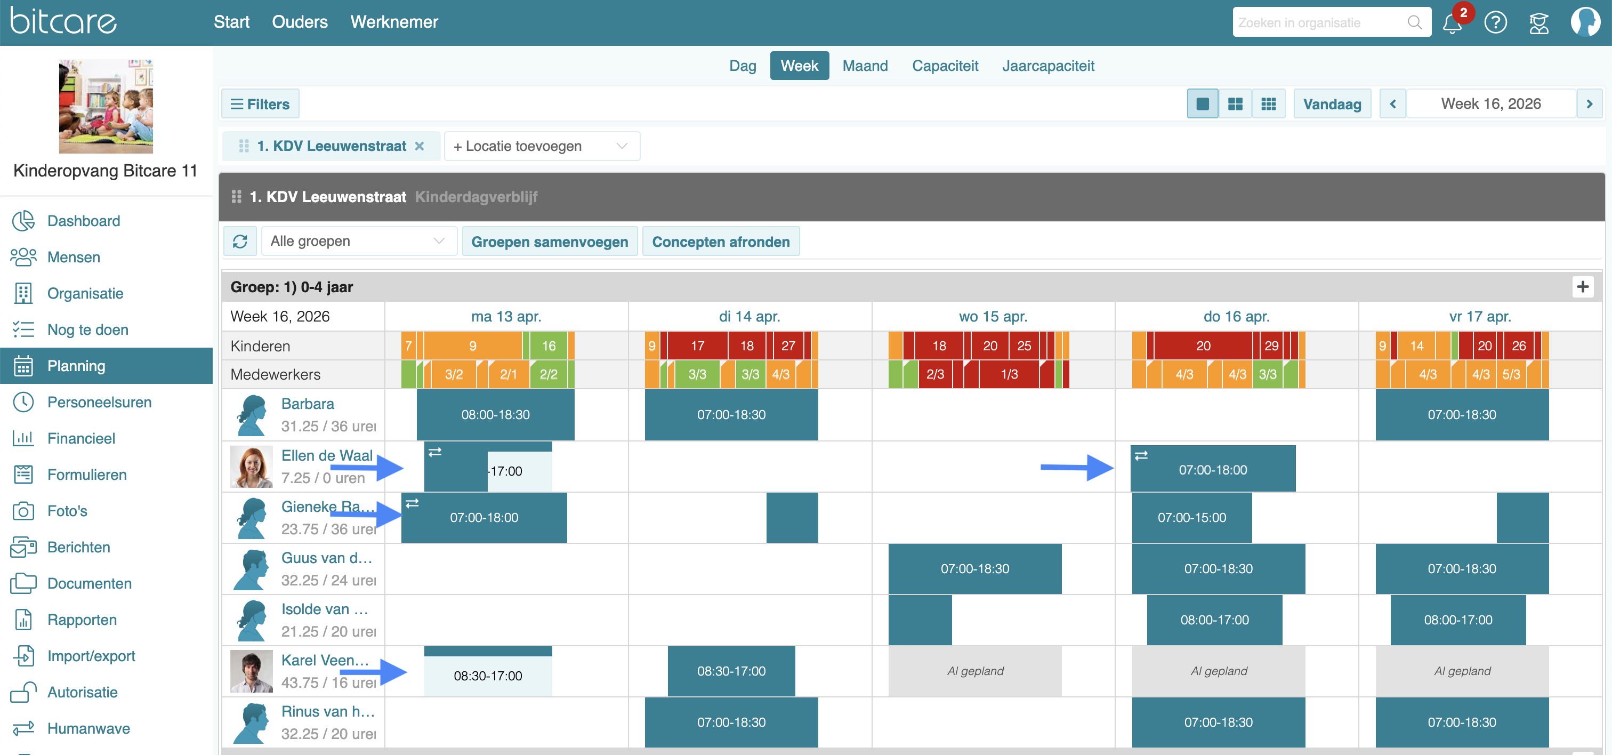Viewport: 1612px width, 755px height.
Task: Click the help question mark icon
Action: tap(1495, 23)
